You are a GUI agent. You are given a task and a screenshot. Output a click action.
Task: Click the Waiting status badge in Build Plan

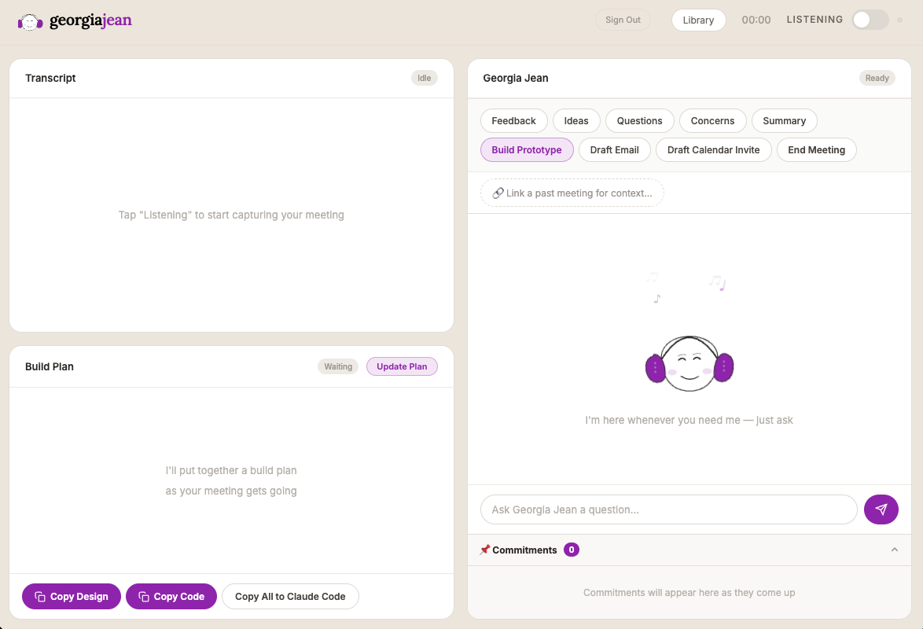[x=338, y=366]
